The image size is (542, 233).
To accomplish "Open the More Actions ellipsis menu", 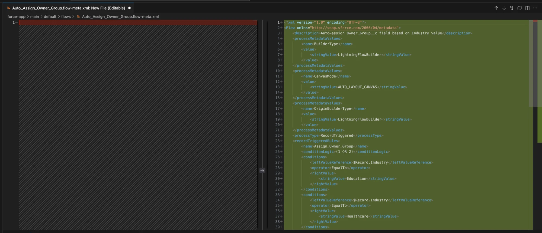I will tap(535, 8).
